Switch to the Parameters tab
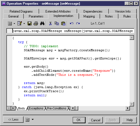 coord(36,16)
